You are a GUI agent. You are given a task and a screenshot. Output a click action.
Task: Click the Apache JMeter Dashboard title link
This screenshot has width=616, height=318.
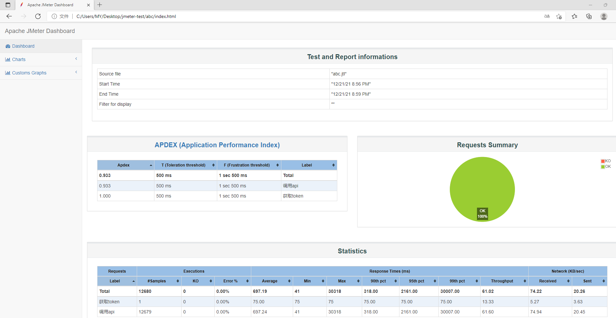point(40,31)
